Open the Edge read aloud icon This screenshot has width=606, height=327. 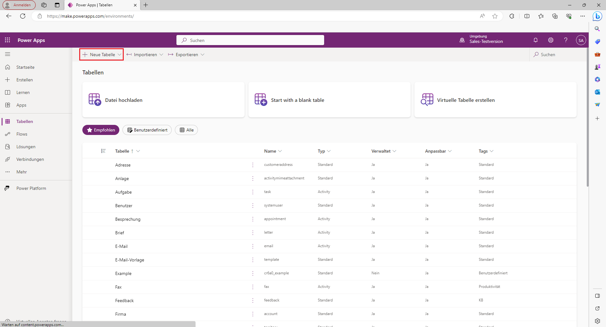(482, 16)
